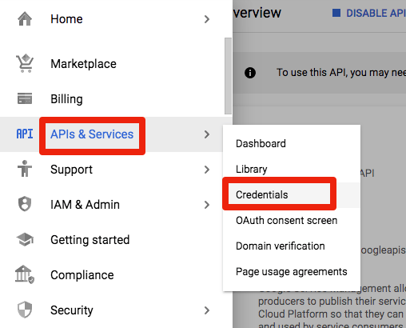This screenshot has width=406, height=328.
Task: Click the sidebar vertical scrollbar
Action: pos(228,76)
